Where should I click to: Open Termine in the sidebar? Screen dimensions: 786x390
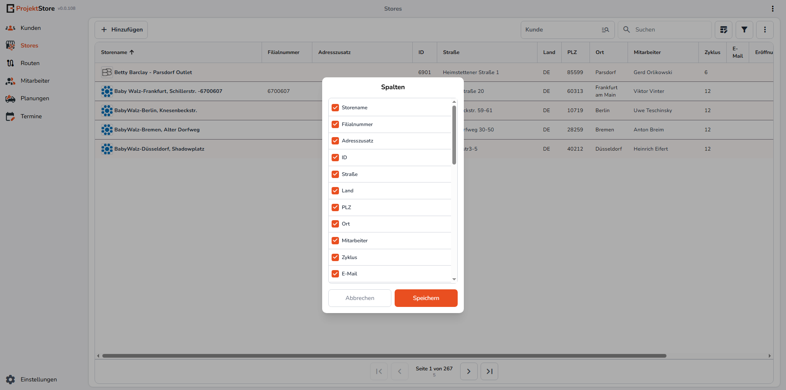(x=31, y=117)
